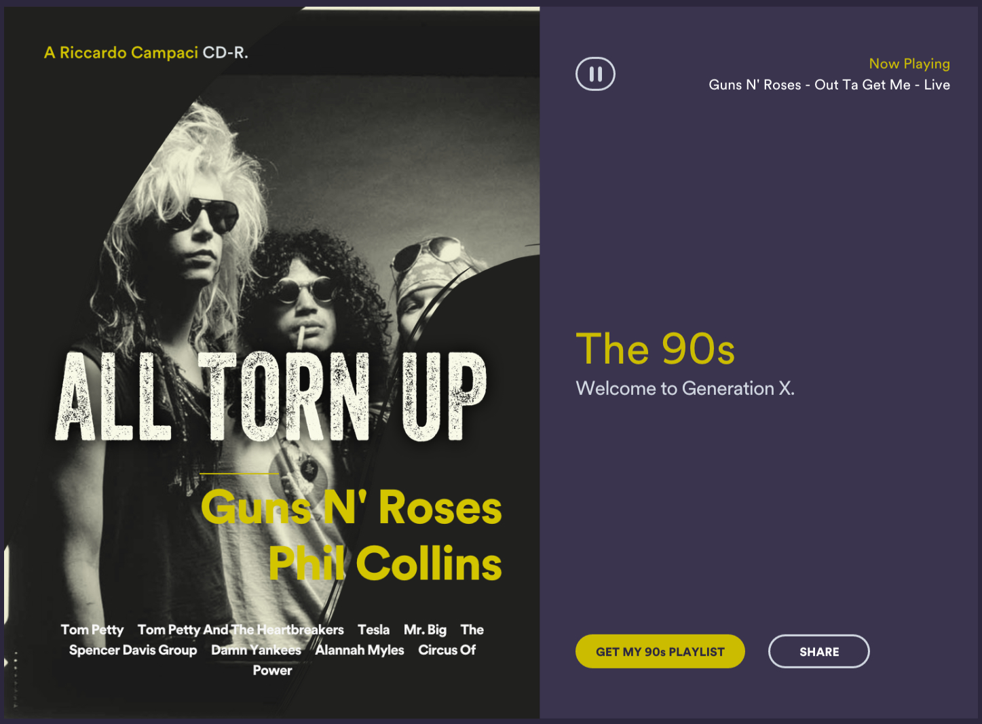Image resolution: width=982 pixels, height=724 pixels.
Task: Pause the currently playing track
Action: [x=595, y=74]
